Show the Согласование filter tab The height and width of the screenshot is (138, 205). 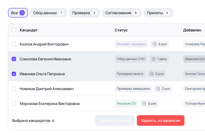pyautogui.click(x=122, y=13)
